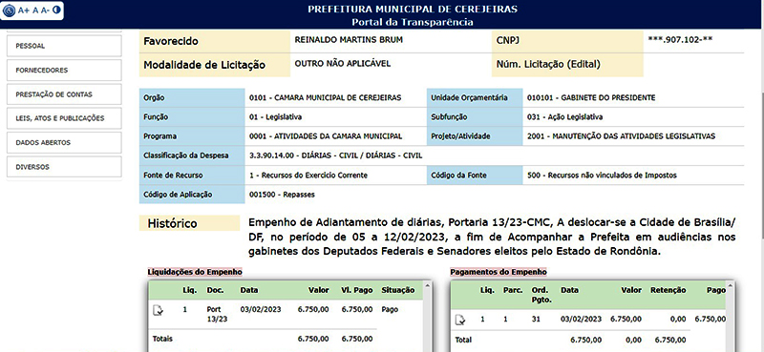
Task: Open the PESSOAL menu
Action: click(x=64, y=46)
